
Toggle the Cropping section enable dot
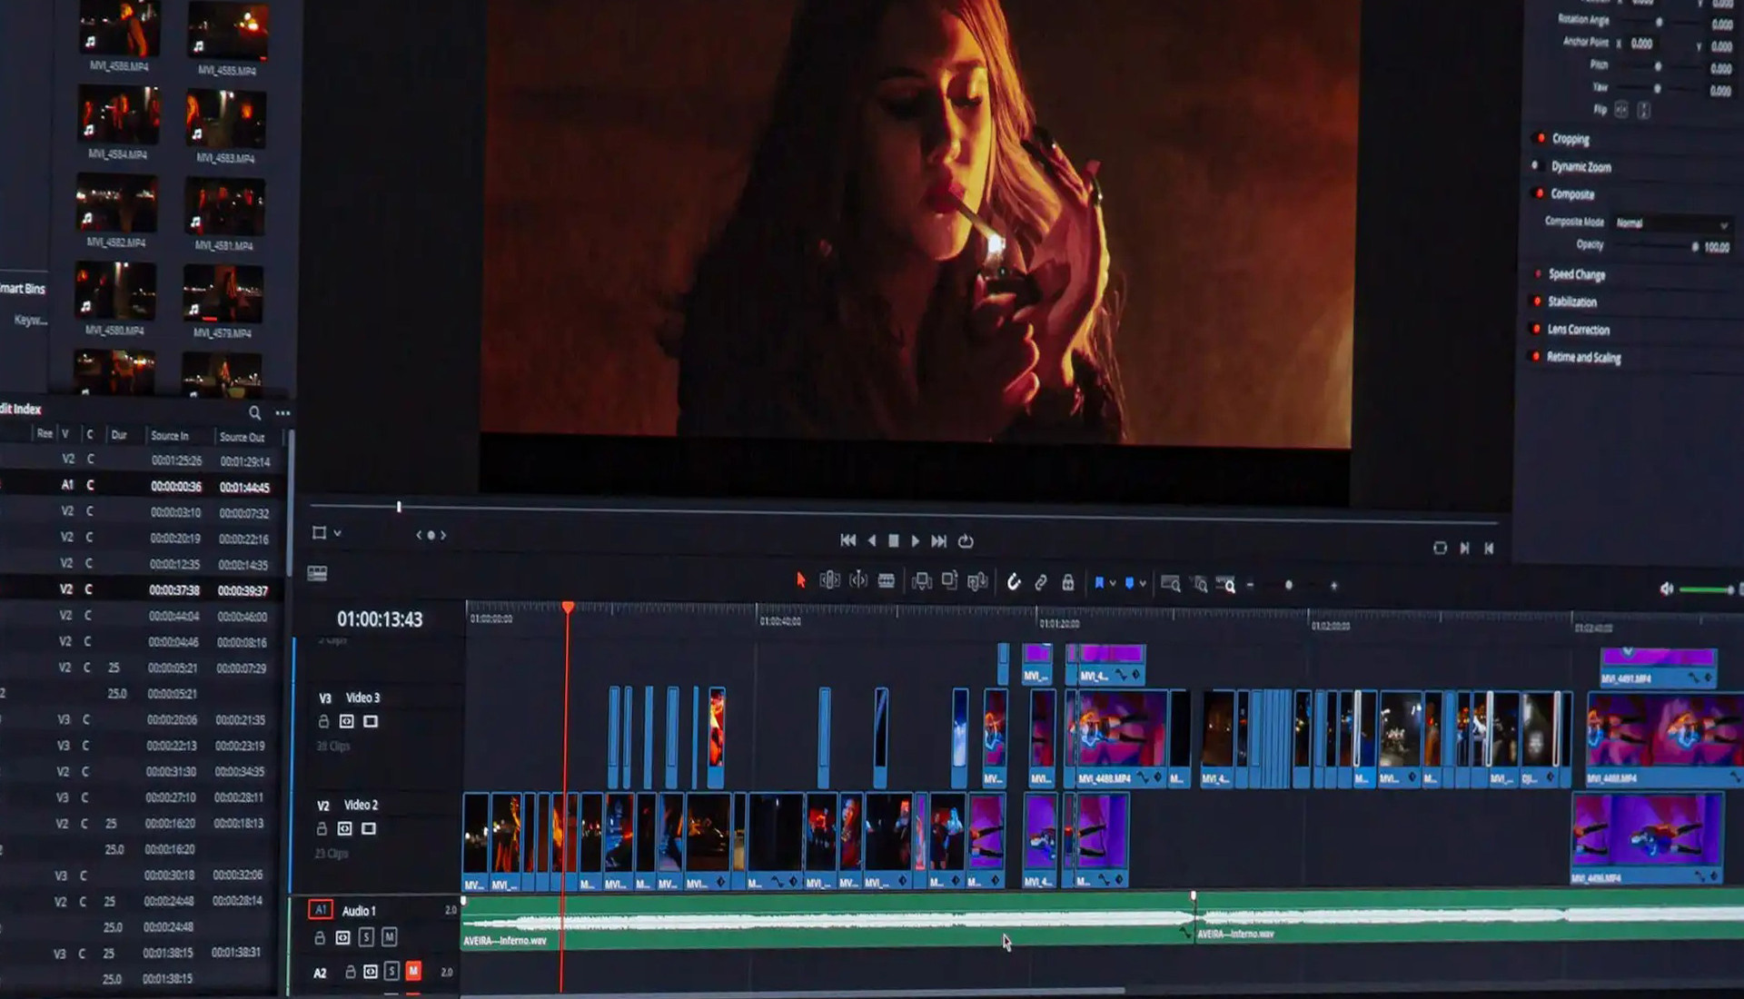(1541, 138)
